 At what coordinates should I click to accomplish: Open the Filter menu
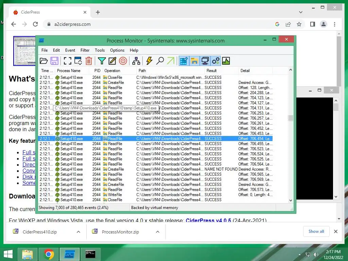click(85, 50)
